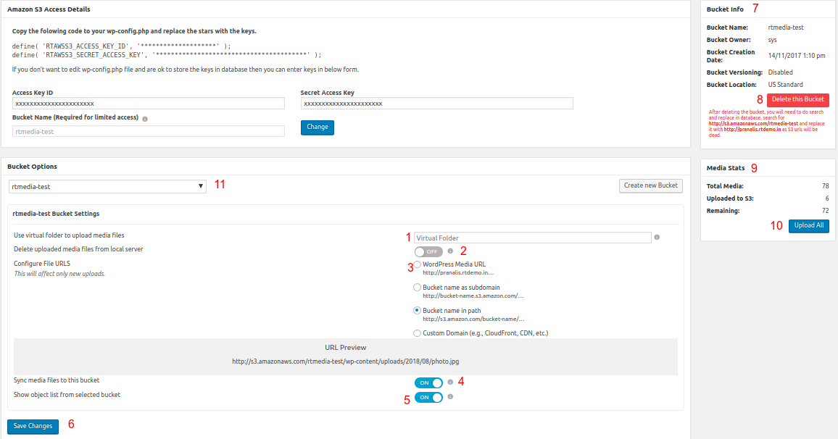Click the red Delete this Bucket button
Viewport: 838px width, 439px height.
click(x=797, y=99)
